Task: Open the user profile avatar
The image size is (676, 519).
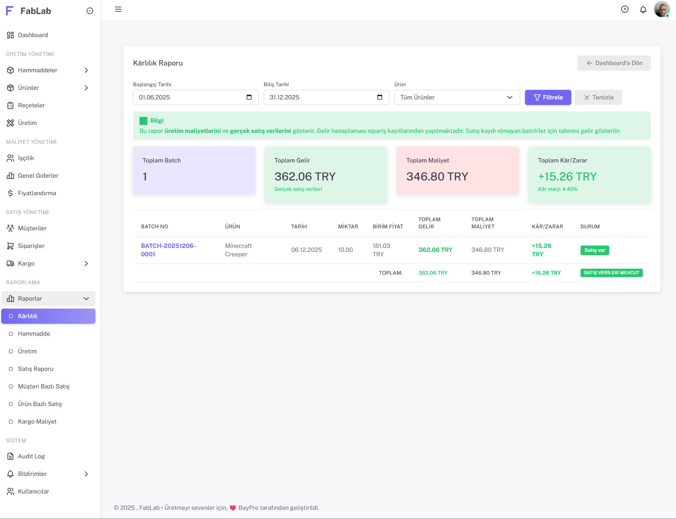Action: click(661, 10)
